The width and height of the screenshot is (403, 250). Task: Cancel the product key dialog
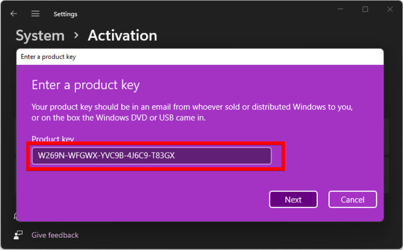(x=352, y=199)
